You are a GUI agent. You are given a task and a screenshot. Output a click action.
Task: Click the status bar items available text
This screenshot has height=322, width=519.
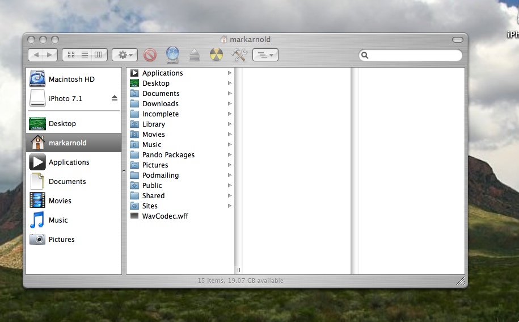(x=240, y=281)
